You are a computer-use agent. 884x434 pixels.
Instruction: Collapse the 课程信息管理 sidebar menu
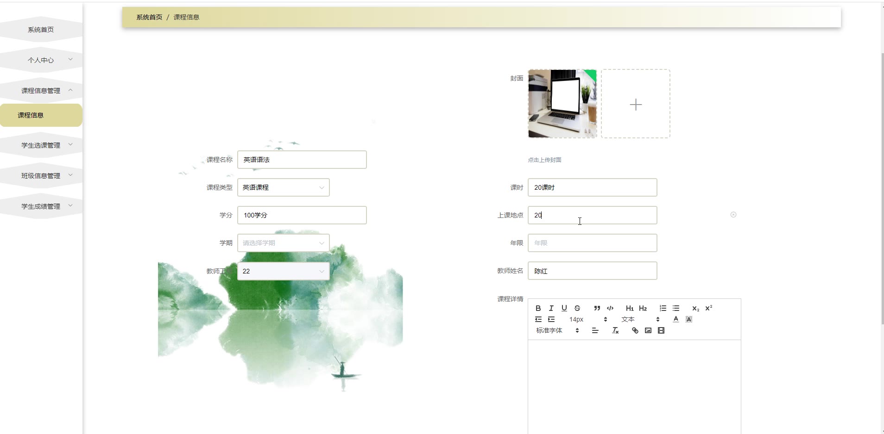click(x=41, y=90)
